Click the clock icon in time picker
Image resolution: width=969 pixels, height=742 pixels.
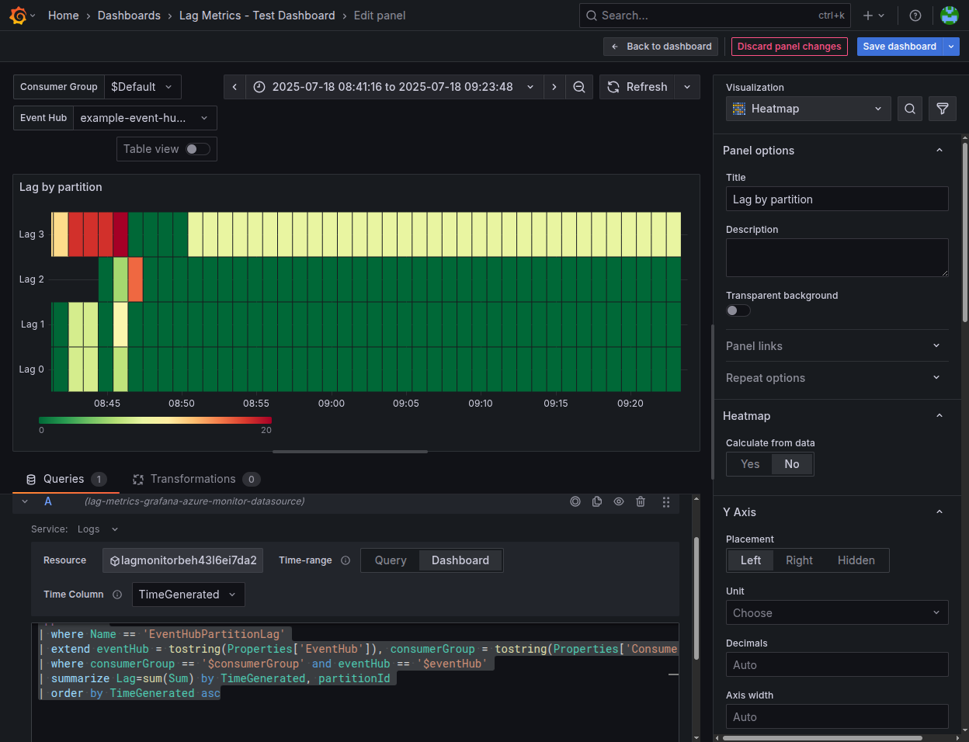259,87
